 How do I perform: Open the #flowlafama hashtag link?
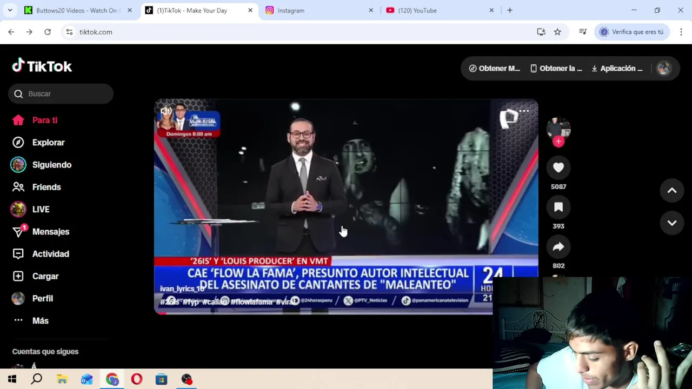click(251, 302)
